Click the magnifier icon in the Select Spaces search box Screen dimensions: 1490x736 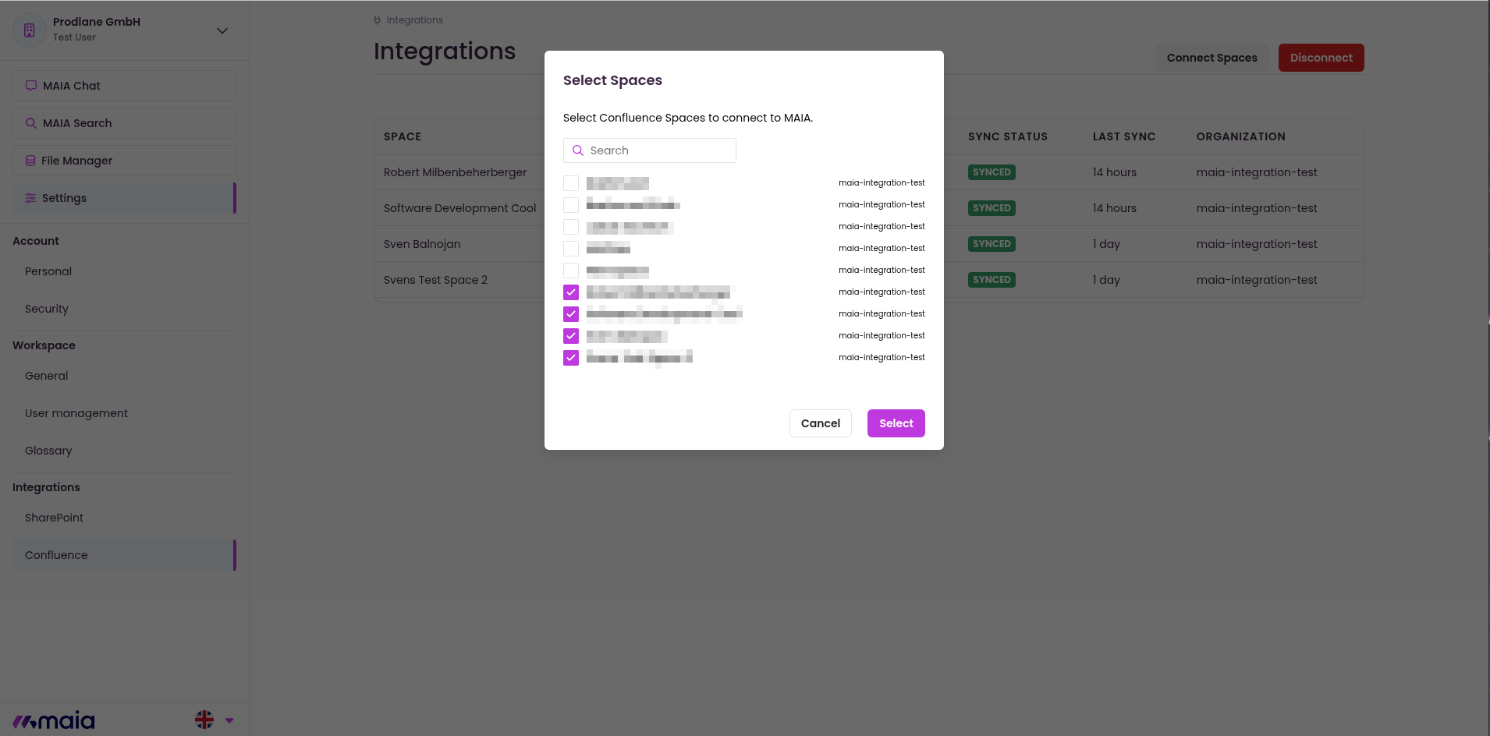click(x=578, y=150)
